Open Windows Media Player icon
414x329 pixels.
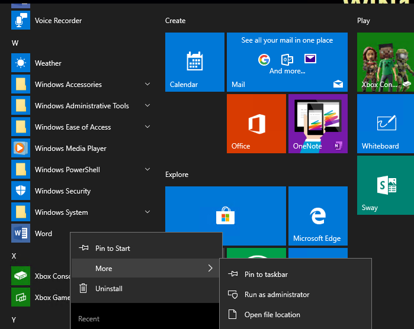21,149
